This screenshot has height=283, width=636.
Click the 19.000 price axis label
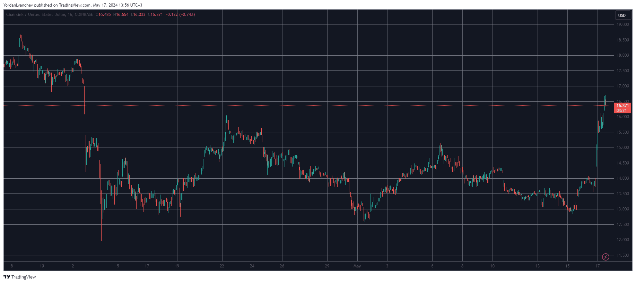(622, 25)
